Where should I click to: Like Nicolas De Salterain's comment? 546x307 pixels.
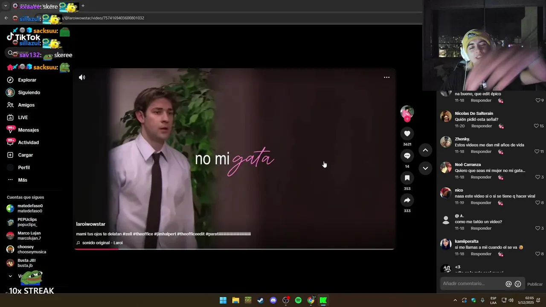coord(536,126)
